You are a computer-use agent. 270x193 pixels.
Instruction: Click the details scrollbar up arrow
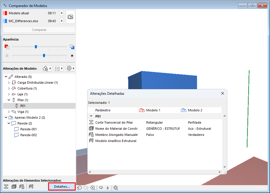click(225, 116)
